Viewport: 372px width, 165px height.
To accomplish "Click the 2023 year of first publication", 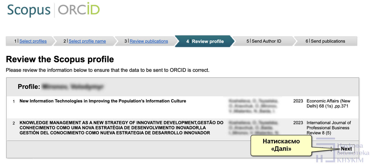I will 298,101.
